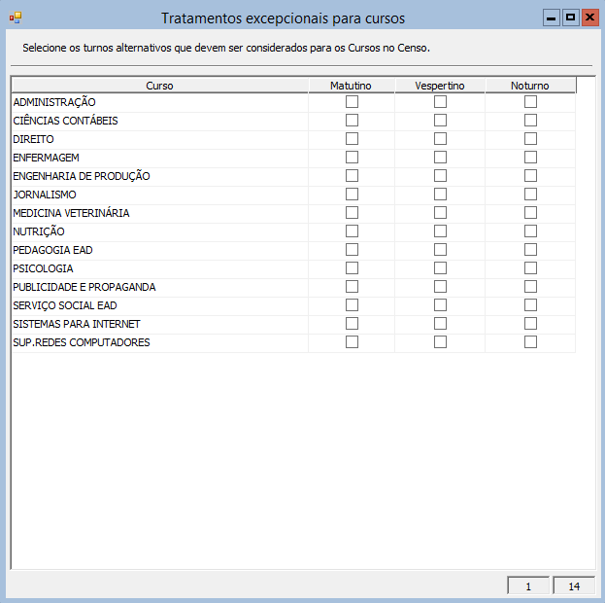
Task: Select Noturno for SUP.REDES COMPUTADORES
Action: (530, 342)
